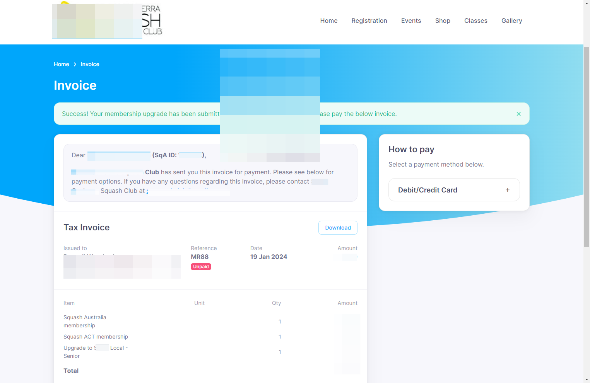Click the Reference label
590x383 pixels.
pos(204,248)
